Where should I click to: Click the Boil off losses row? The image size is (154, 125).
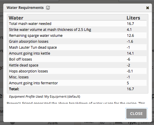(x=78, y=59)
